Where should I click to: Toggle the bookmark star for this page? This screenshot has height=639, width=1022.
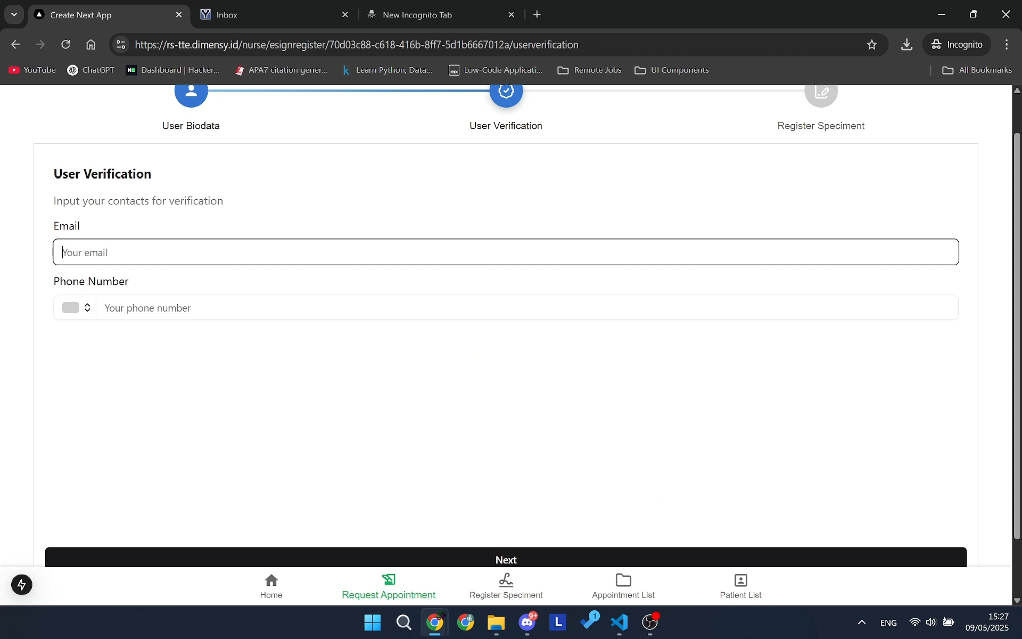872,44
